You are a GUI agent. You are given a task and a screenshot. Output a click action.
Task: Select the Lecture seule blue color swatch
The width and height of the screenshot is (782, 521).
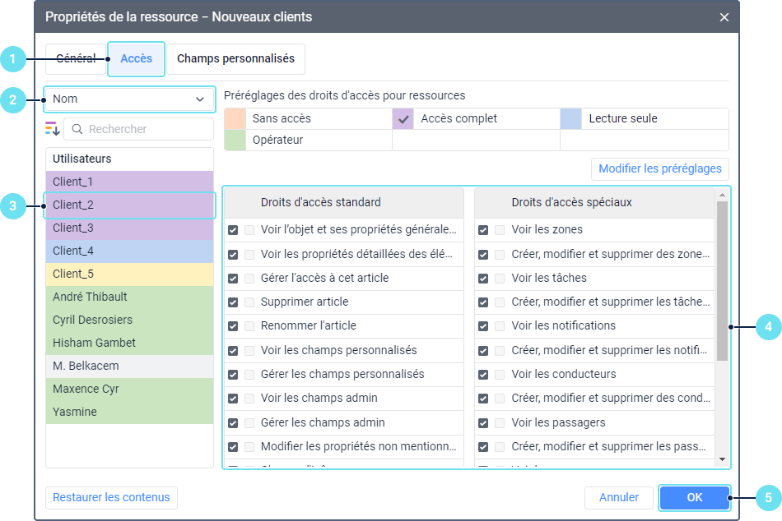(x=571, y=118)
